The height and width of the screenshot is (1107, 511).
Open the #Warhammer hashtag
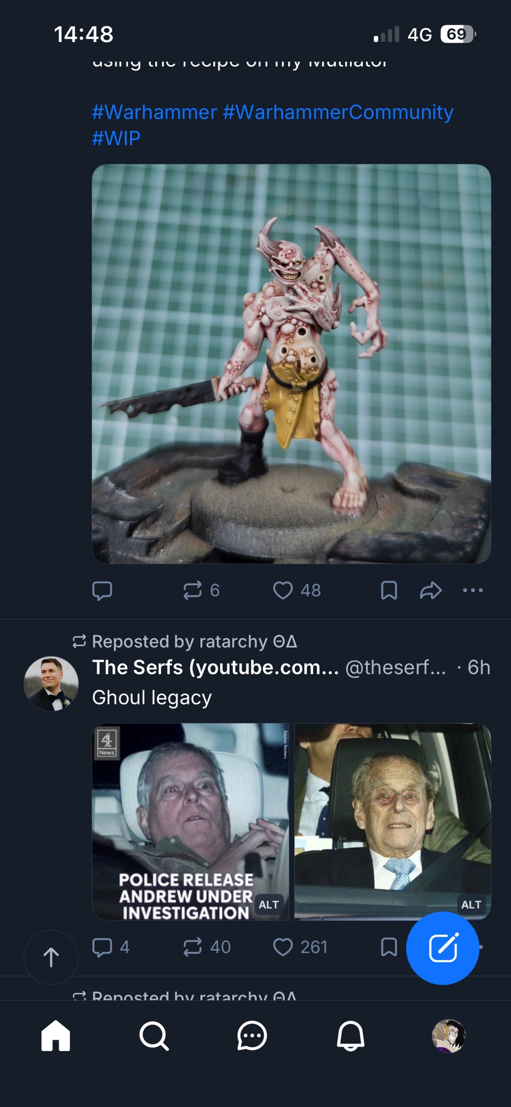pyautogui.click(x=154, y=112)
